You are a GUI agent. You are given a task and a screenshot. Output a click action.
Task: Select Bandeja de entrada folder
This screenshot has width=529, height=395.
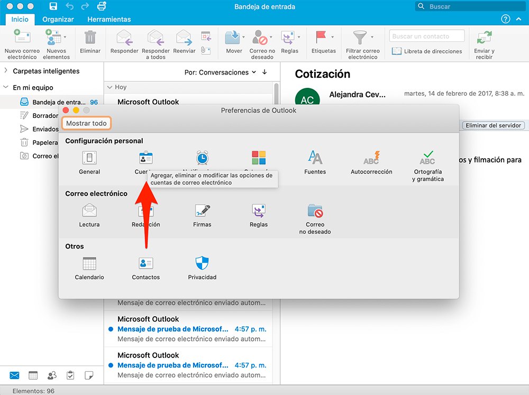coord(52,102)
